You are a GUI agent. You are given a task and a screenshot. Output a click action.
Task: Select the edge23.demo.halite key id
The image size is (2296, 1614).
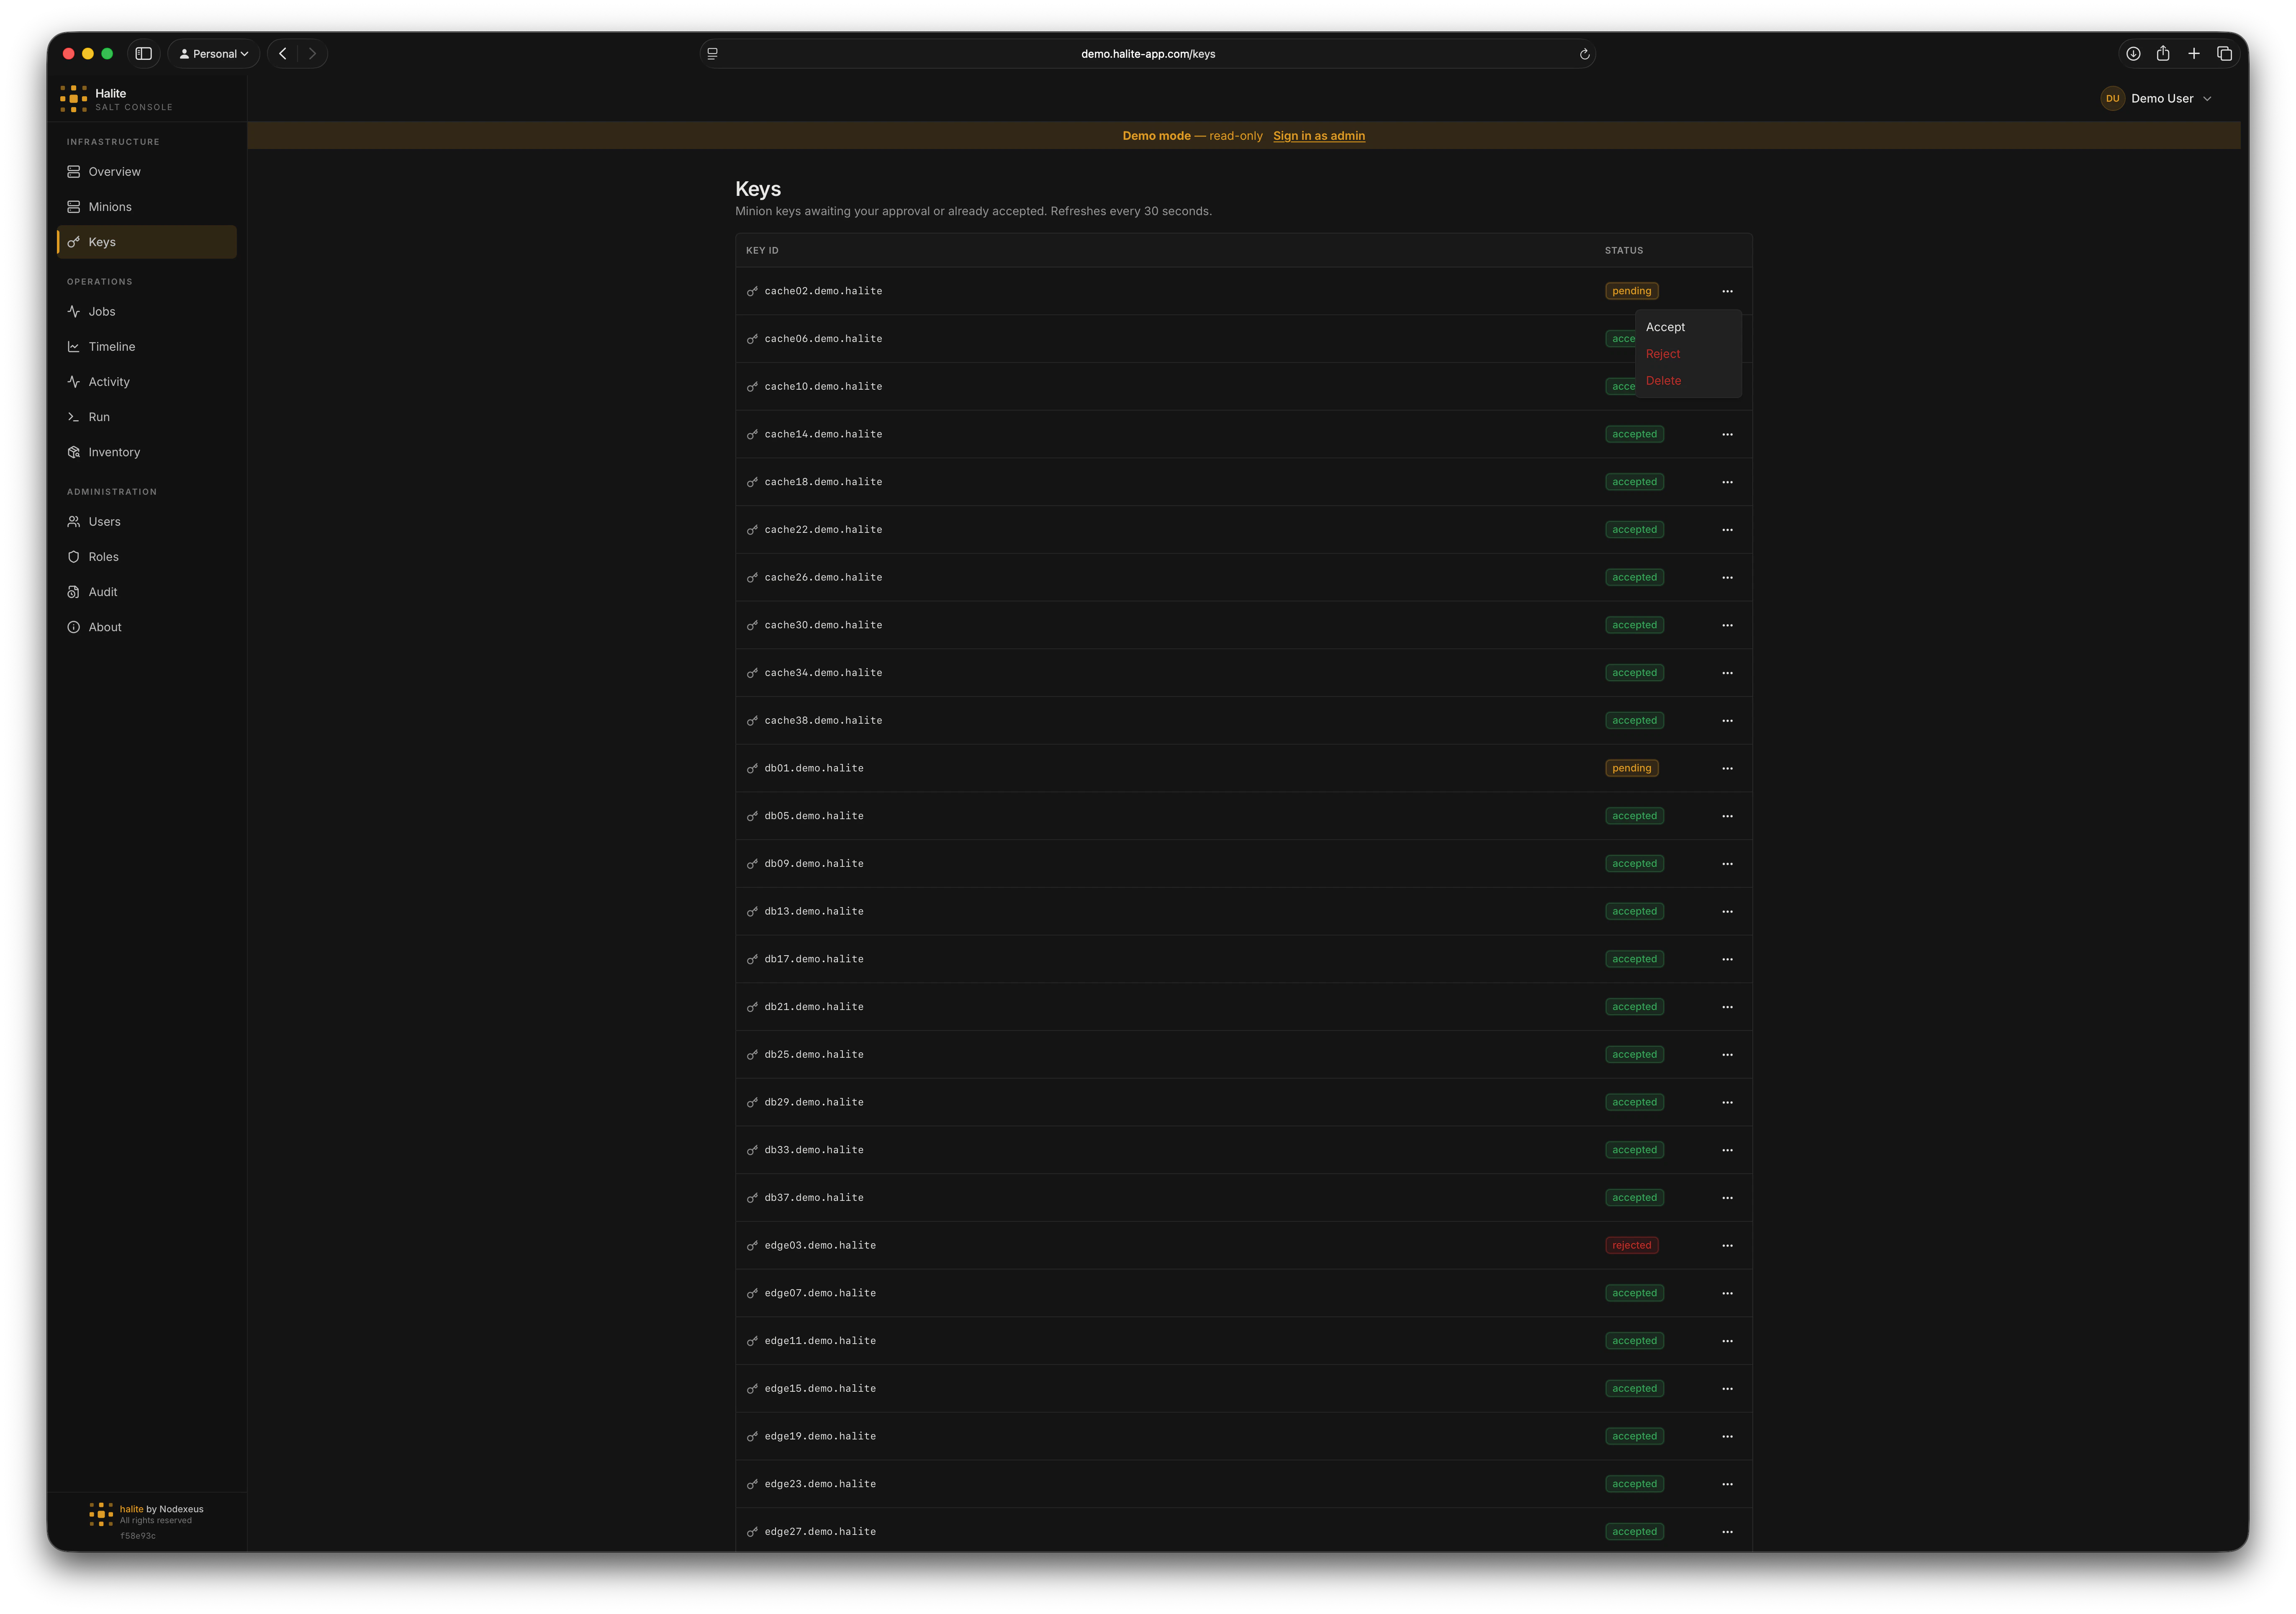click(x=820, y=1484)
